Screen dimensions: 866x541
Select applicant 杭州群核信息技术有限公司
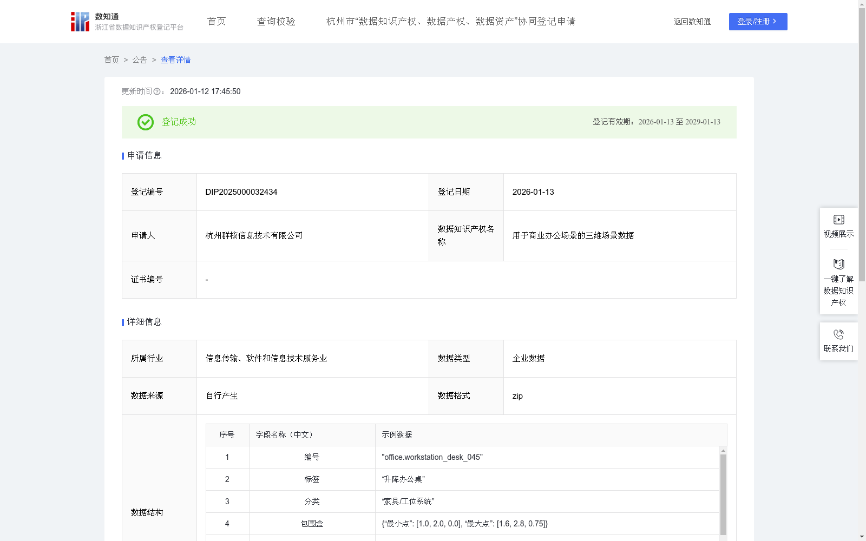pos(254,236)
